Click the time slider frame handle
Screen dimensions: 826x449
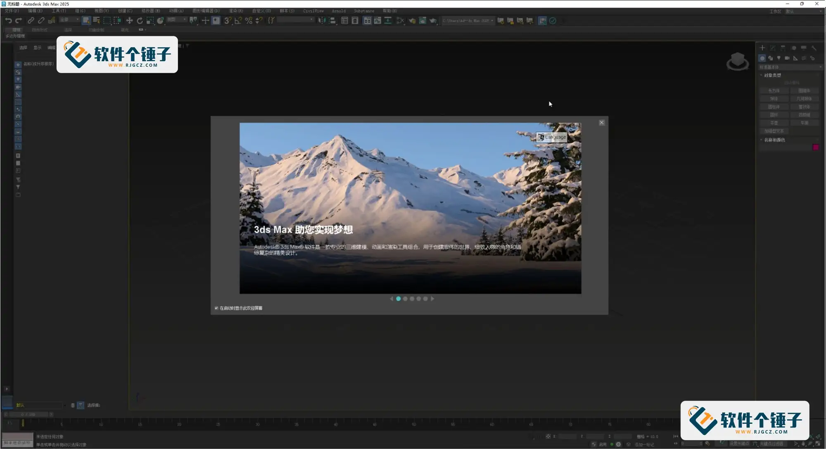pos(28,414)
